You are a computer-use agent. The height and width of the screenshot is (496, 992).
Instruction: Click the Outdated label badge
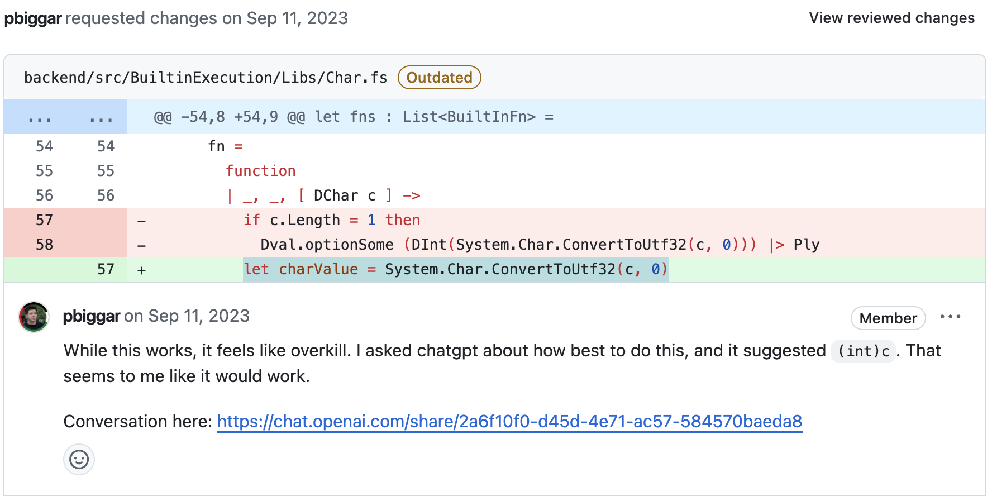point(439,78)
